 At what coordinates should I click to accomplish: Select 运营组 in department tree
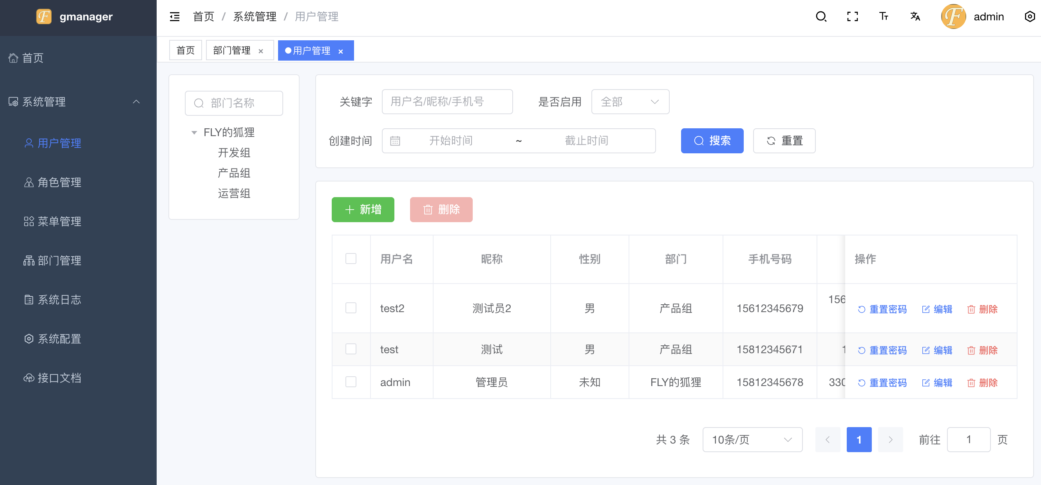(234, 193)
